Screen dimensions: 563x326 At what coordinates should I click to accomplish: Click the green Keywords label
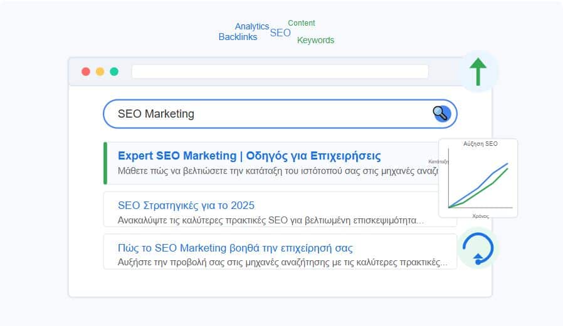coord(315,40)
